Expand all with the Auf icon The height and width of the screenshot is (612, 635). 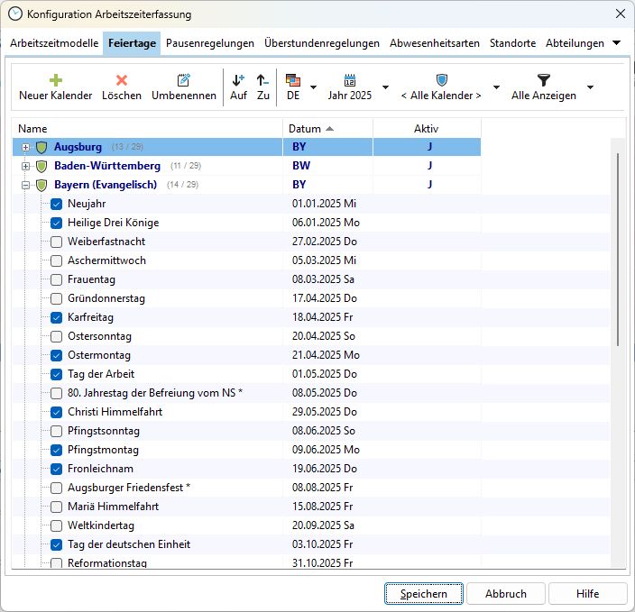pos(238,80)
